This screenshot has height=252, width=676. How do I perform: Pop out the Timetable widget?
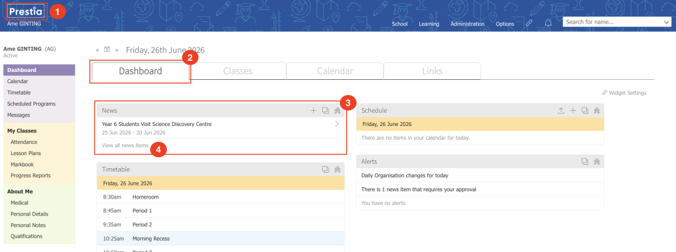point(325,170)
